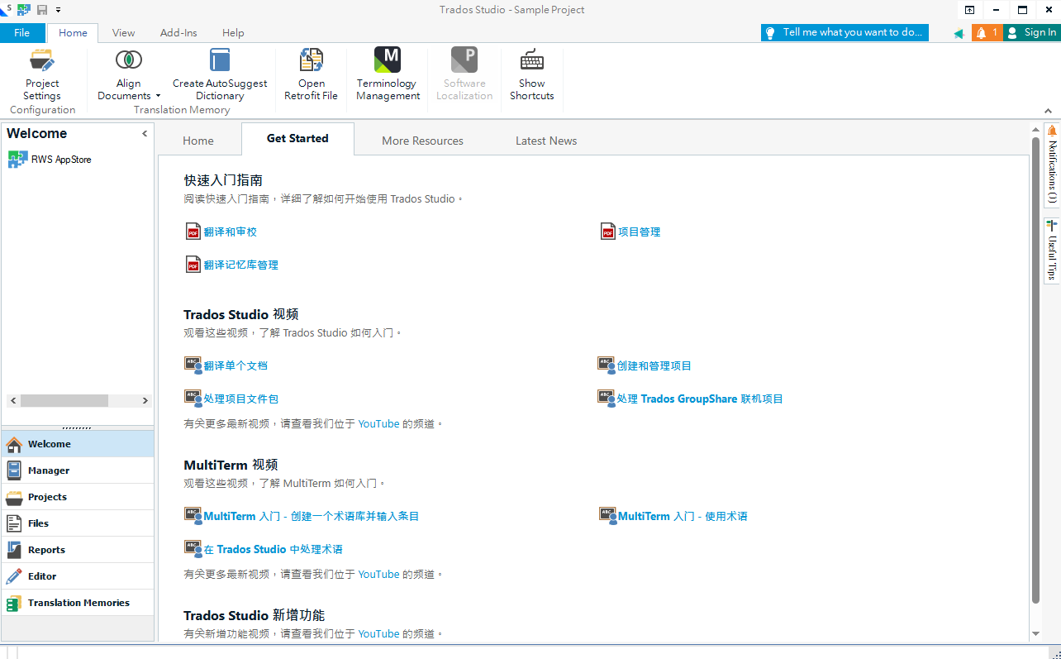Screen dimensions: 1061x659
Task: Select the Welcome view button
Action: 78,444
